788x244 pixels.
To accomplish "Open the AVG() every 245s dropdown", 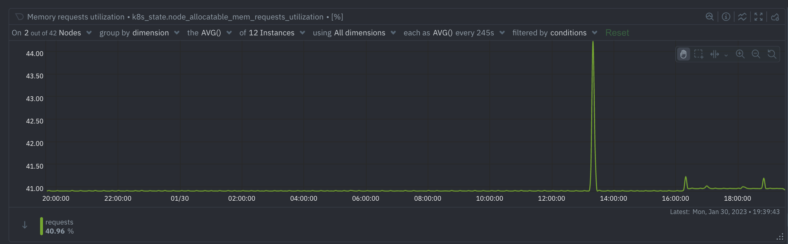I will (x=454, y=33).
